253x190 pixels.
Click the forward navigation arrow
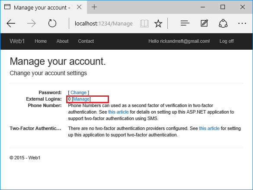click(x=32, y=23)
